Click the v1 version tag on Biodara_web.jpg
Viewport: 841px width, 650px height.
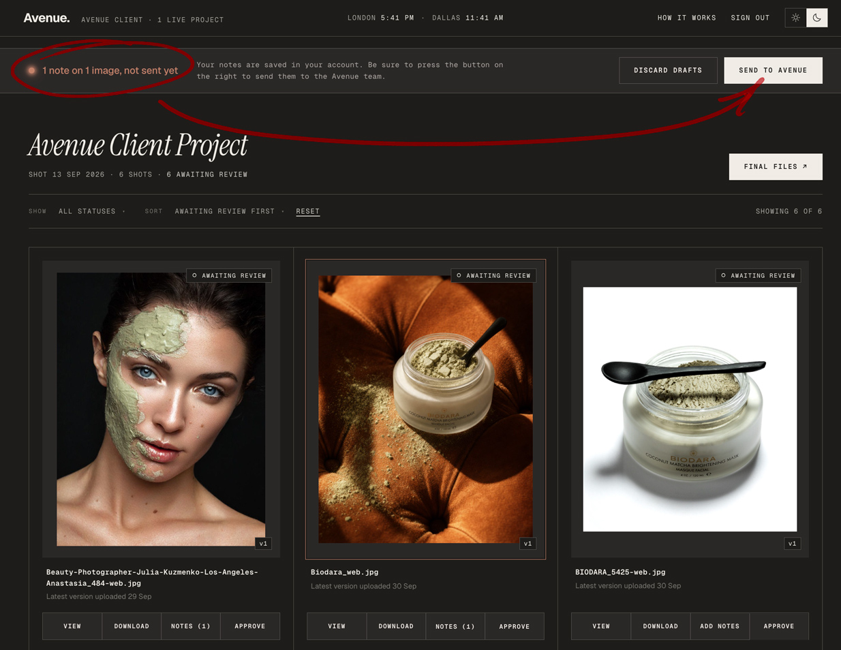[527, 544]
